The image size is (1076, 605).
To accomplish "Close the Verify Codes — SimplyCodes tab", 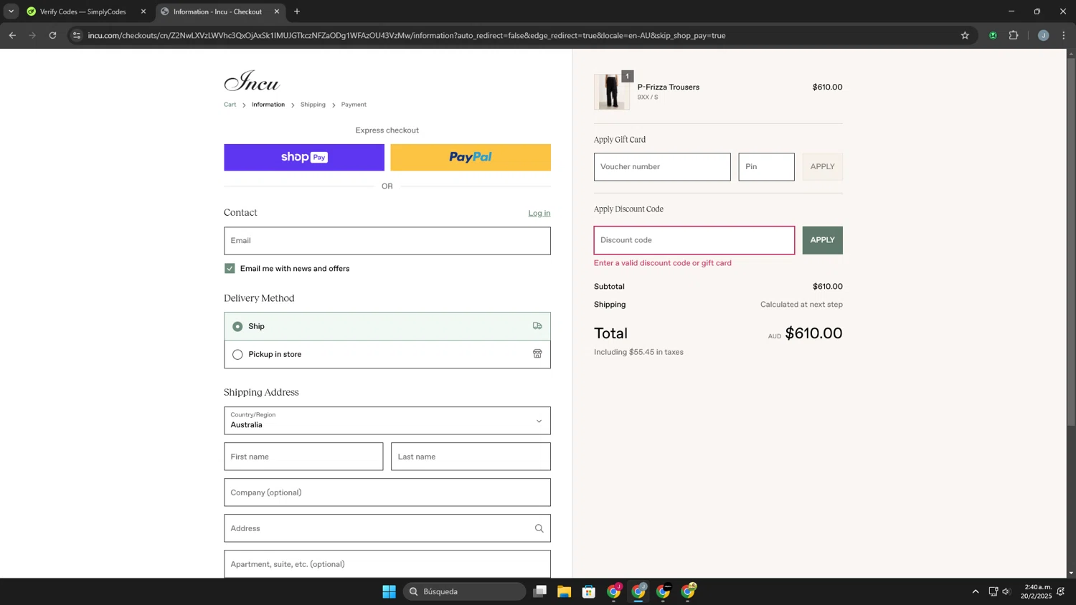I will click(x=143, y=11).
